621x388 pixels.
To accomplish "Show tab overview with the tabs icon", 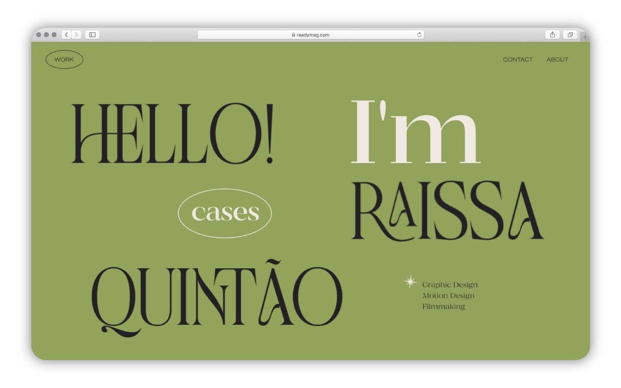I will click(x=570, y=35).
